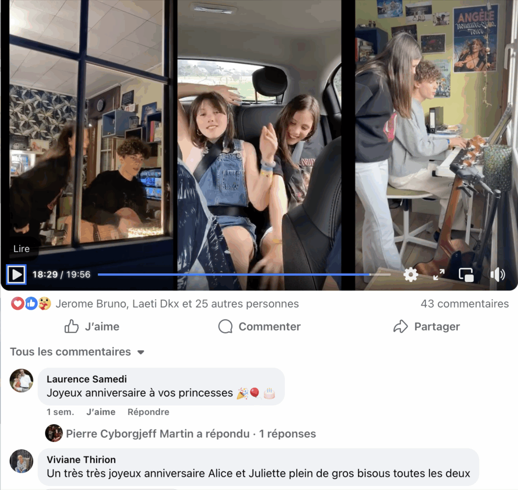The width and height of the screenshot is (518, 490).
Task: Mute the video volume speaker
Action: click(498, 274)
